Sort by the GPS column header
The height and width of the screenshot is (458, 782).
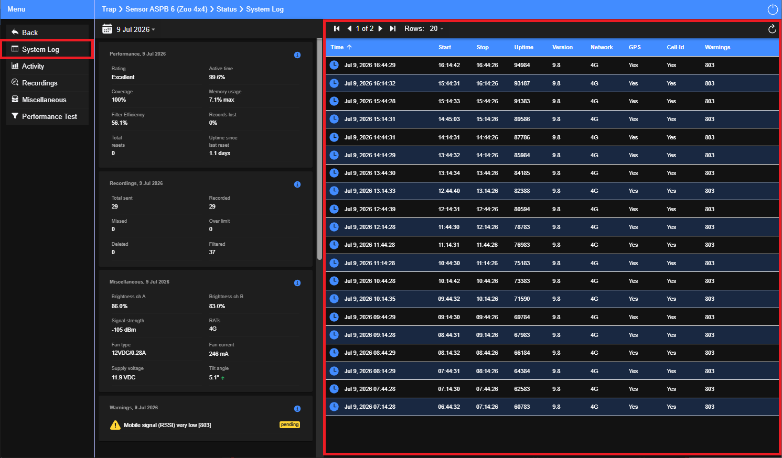point(635,47)
